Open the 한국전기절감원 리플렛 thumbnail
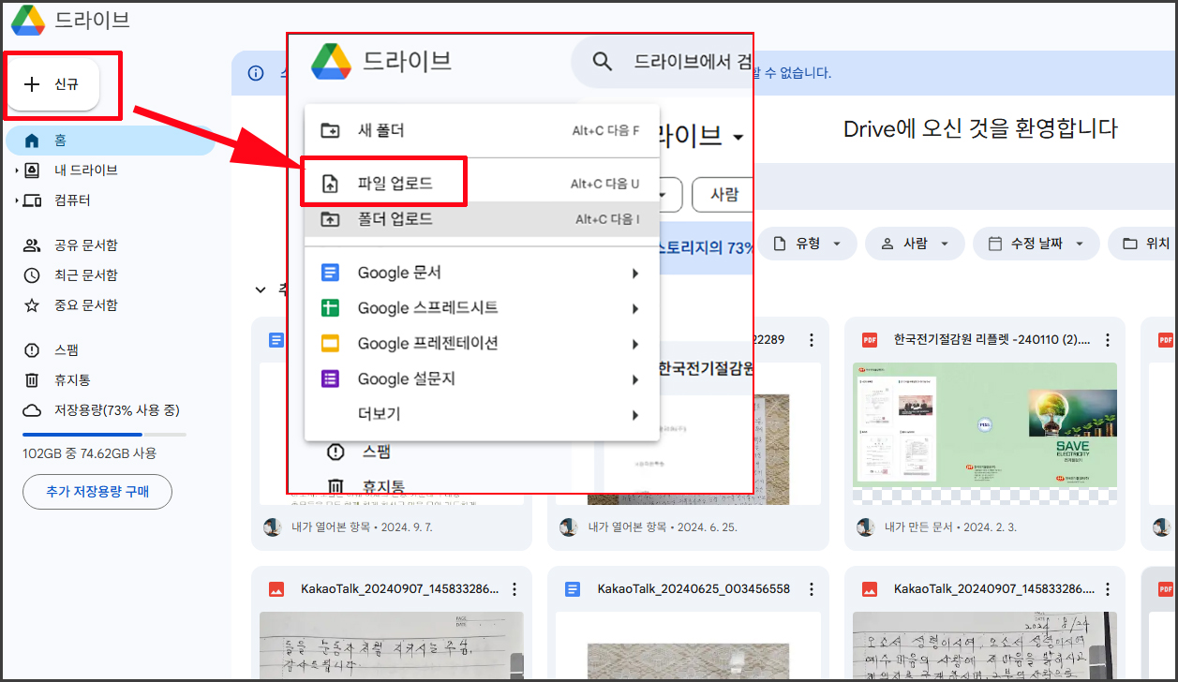Screen dimensions: 1178x682 point(985,434)
